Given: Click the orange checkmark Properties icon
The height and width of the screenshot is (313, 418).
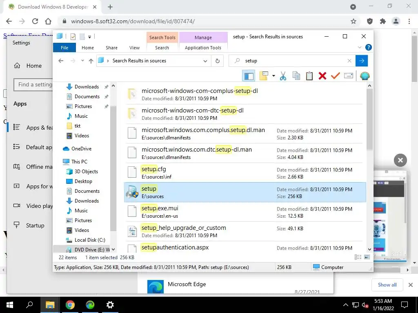Looking at the screenshot, I should 336,76.
